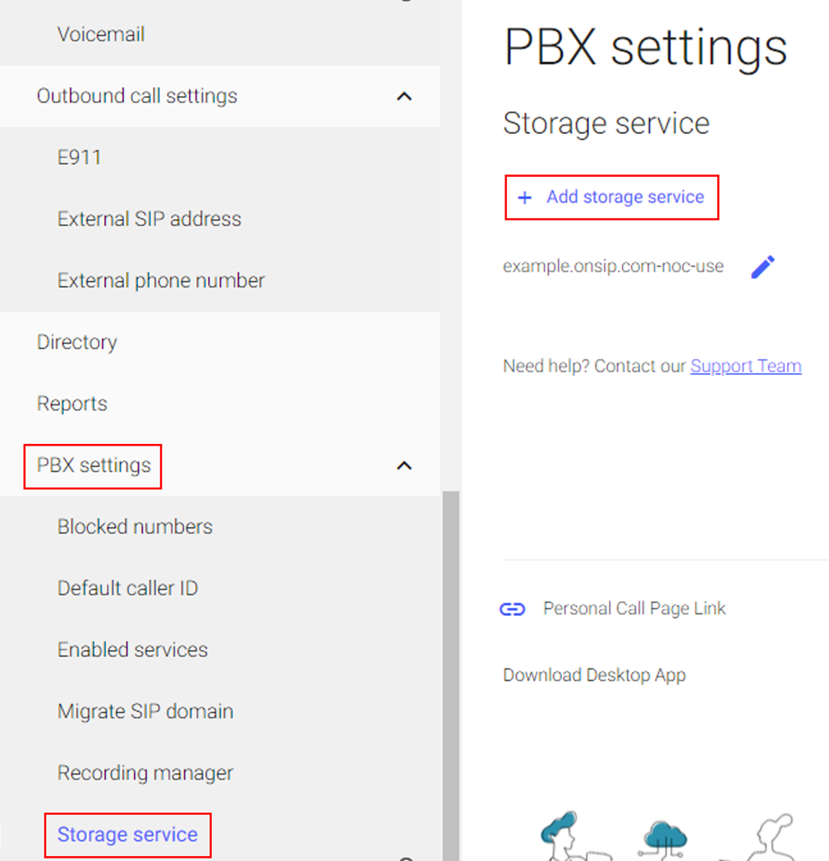Select External phone number settings
The image size is (829, 861).
161,280
